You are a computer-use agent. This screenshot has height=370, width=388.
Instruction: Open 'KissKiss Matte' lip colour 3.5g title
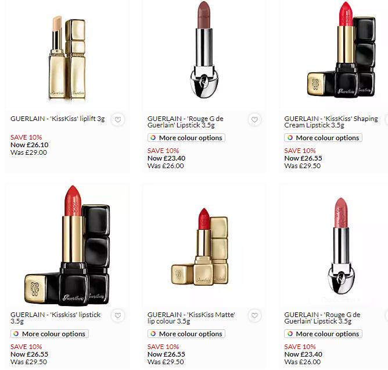(x=191, y=318)
